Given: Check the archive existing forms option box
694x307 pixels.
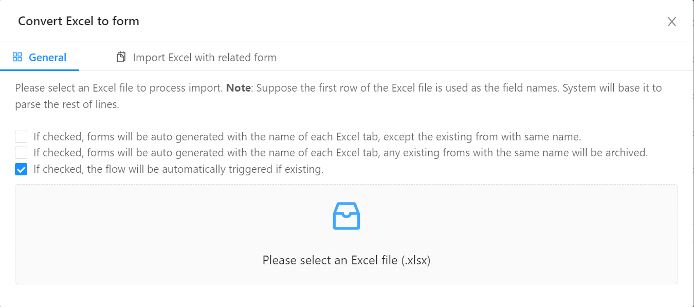Looking at the screenshot, I should (21, 153).
